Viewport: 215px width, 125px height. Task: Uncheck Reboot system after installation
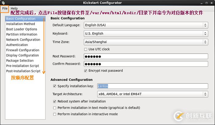[x=55, y=101]
